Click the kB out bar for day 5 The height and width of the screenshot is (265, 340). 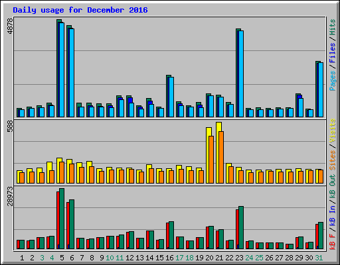pos(62,219)
